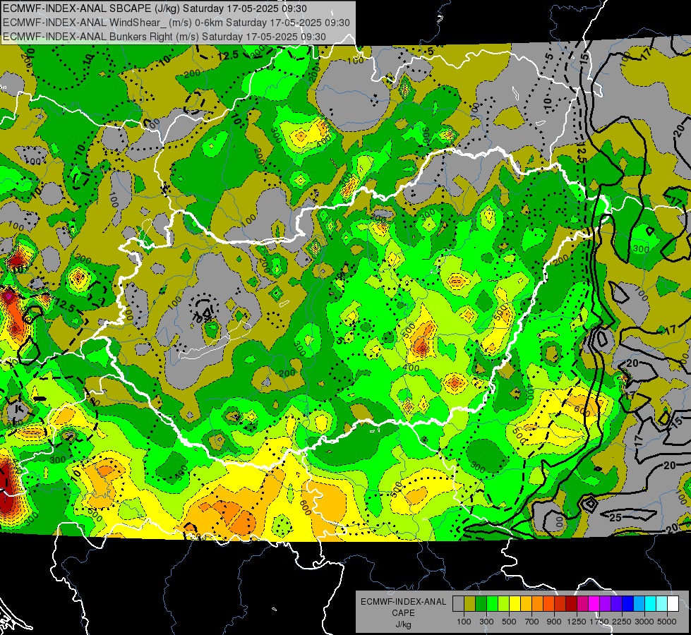Select the cyan legend swatch after 3000
691x635 pixels.
(651, 604)
